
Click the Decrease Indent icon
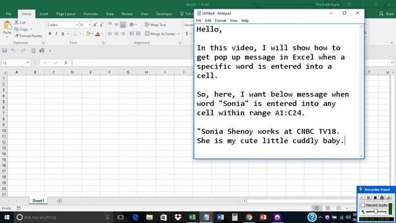tap(132, 33)
